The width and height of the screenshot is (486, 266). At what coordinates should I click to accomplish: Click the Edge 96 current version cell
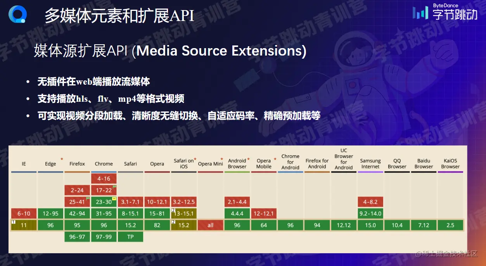(x=50, y=225)
